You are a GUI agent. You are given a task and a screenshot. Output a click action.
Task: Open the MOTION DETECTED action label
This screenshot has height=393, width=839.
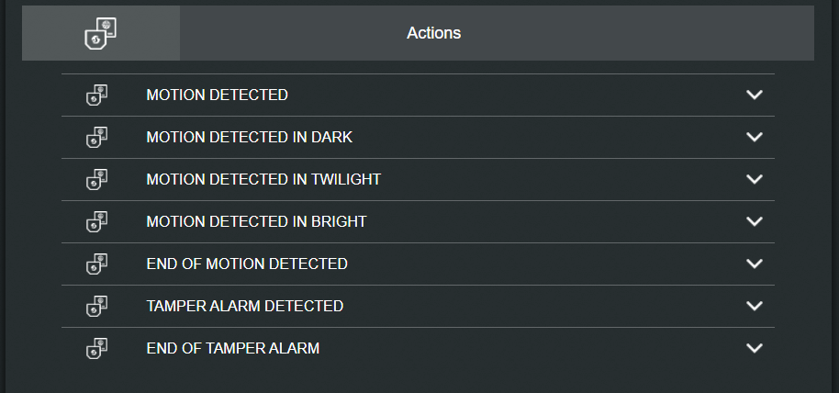click(217, 95)
